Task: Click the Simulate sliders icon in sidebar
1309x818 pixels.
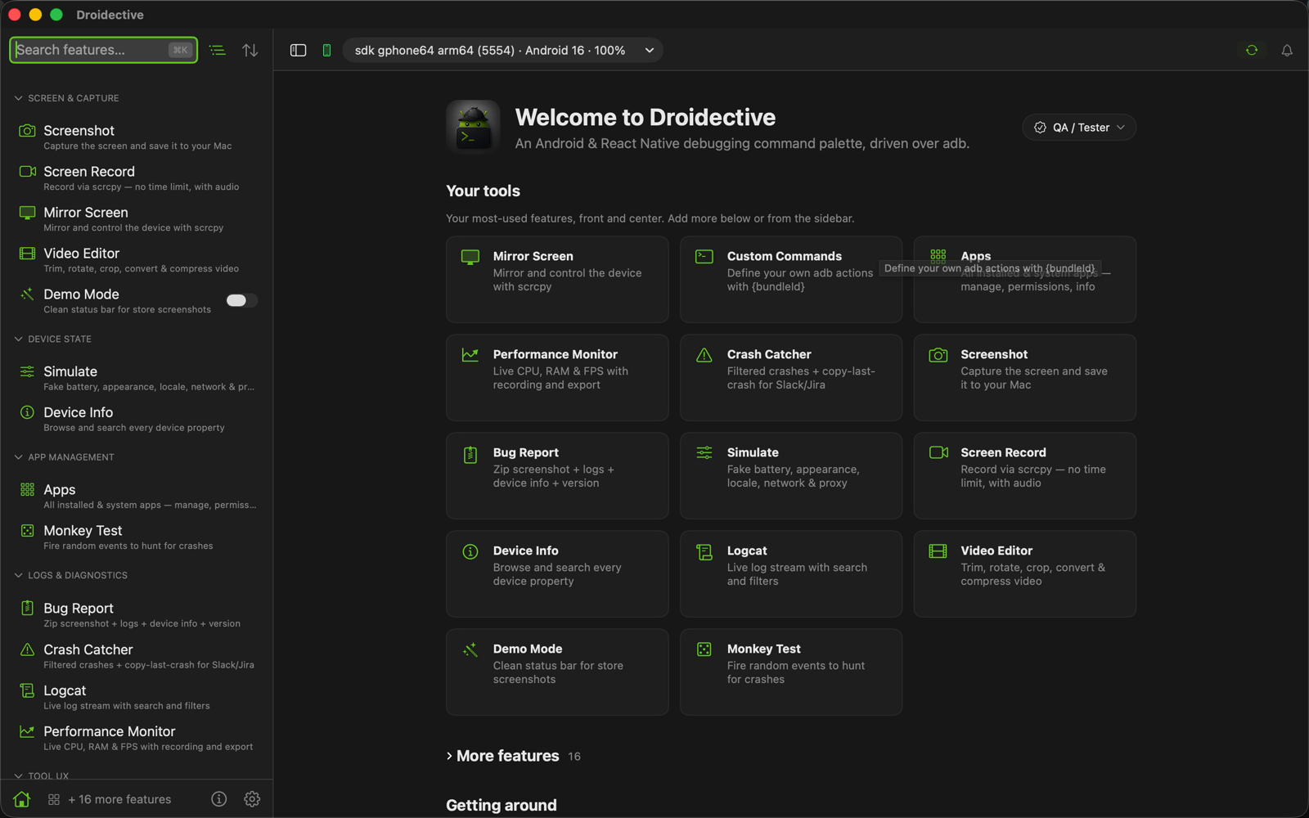Action: [x=27, y=371]
